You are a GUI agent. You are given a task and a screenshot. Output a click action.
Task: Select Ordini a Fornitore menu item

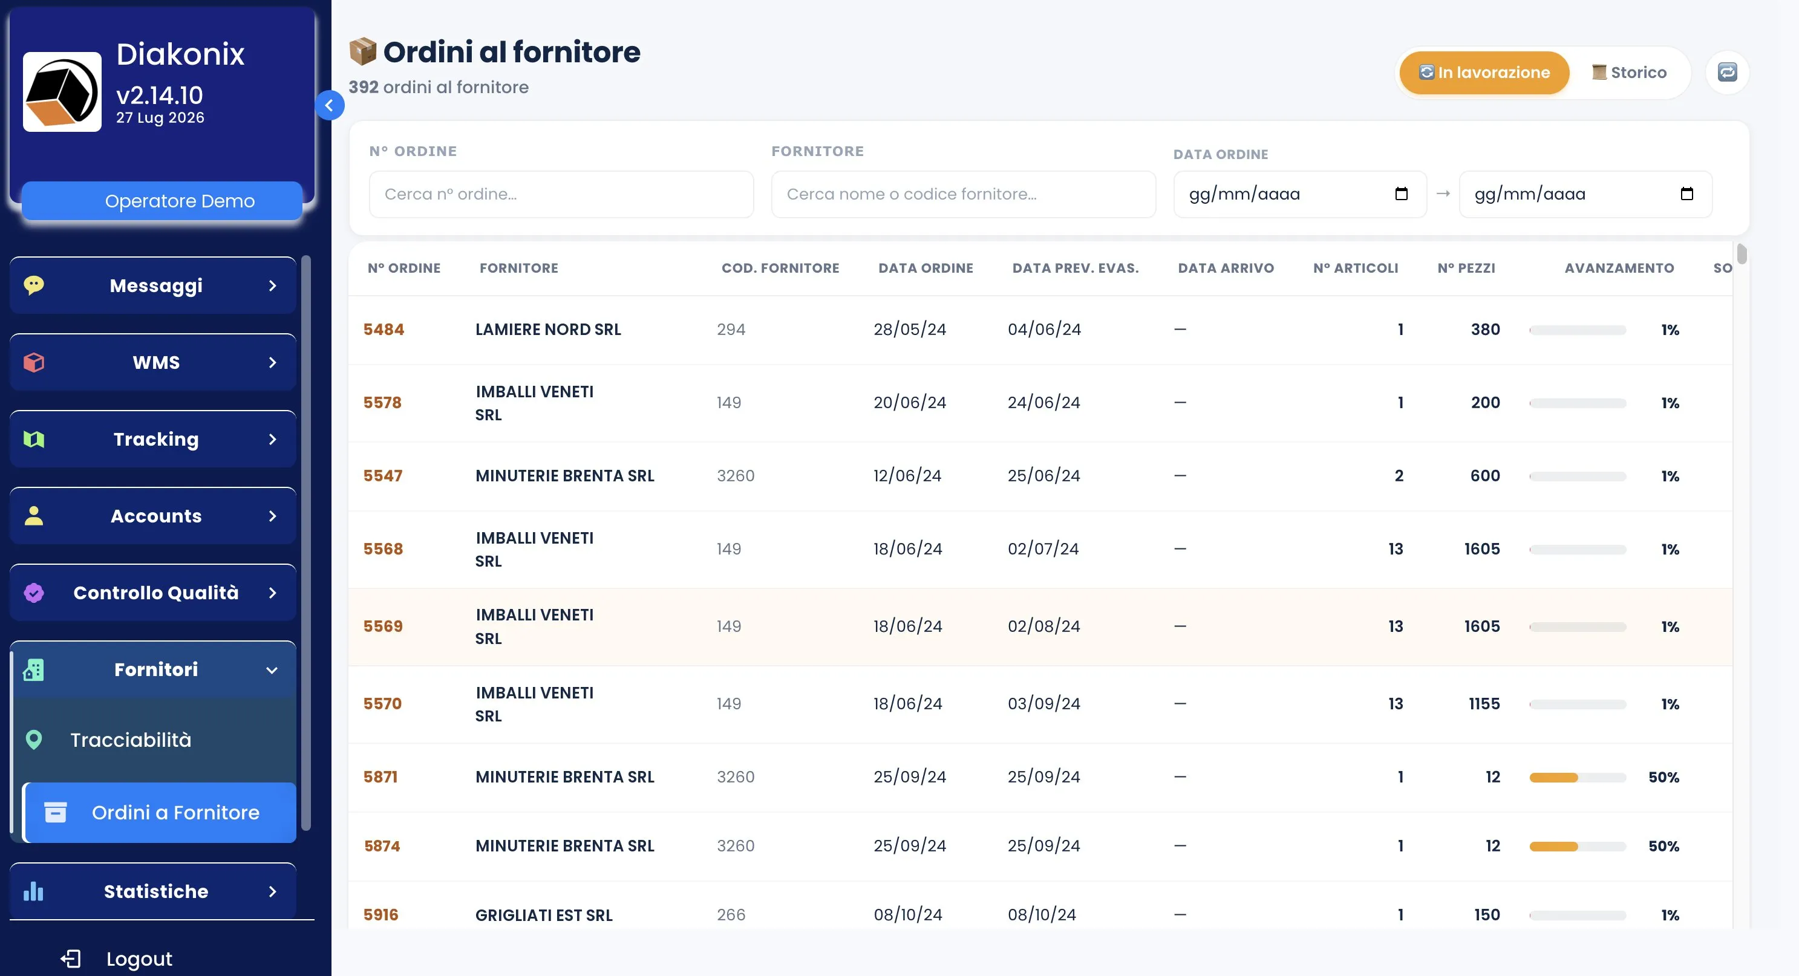(160, 812)
